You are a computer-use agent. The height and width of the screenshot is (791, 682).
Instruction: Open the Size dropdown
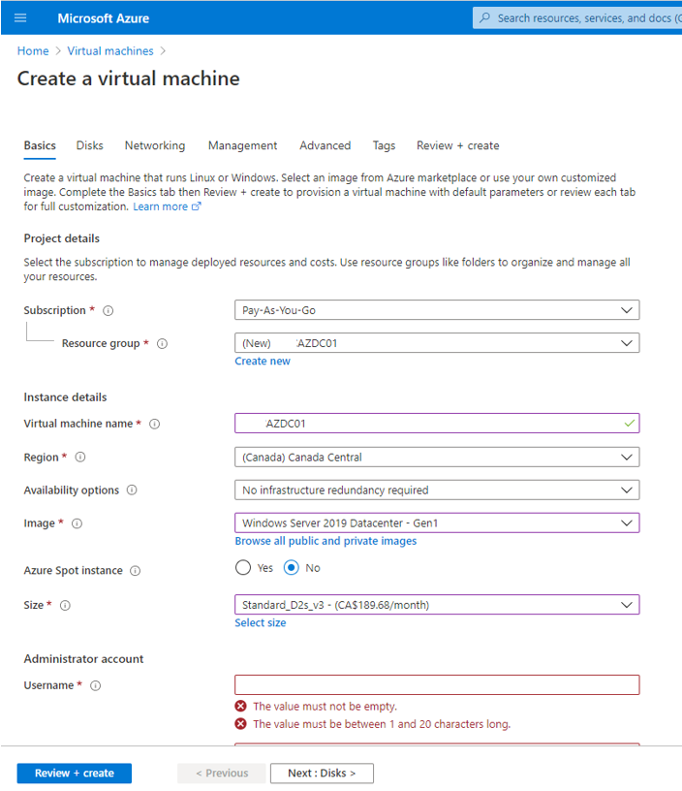pos(437,604)
